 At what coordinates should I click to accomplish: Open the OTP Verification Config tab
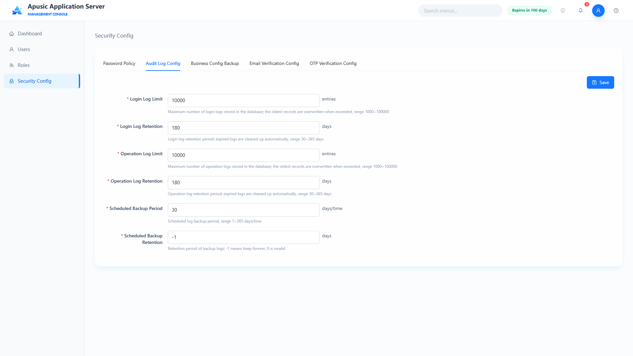coord(333,63)
